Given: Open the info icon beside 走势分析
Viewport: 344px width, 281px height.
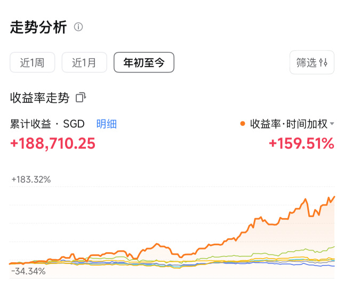Looking at the screenshot, I should pyautogui.click(x=78, y=27).
